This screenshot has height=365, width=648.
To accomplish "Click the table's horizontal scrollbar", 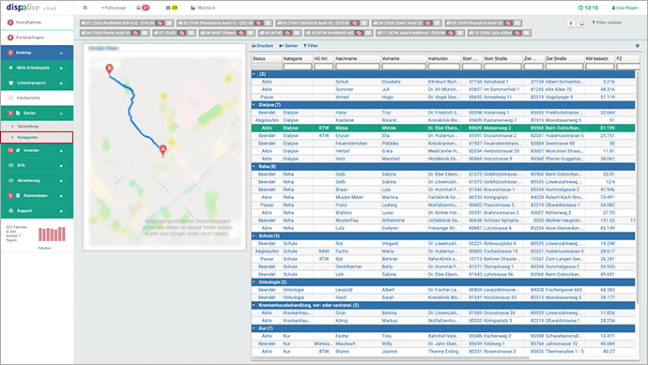I will click(391, 358).
